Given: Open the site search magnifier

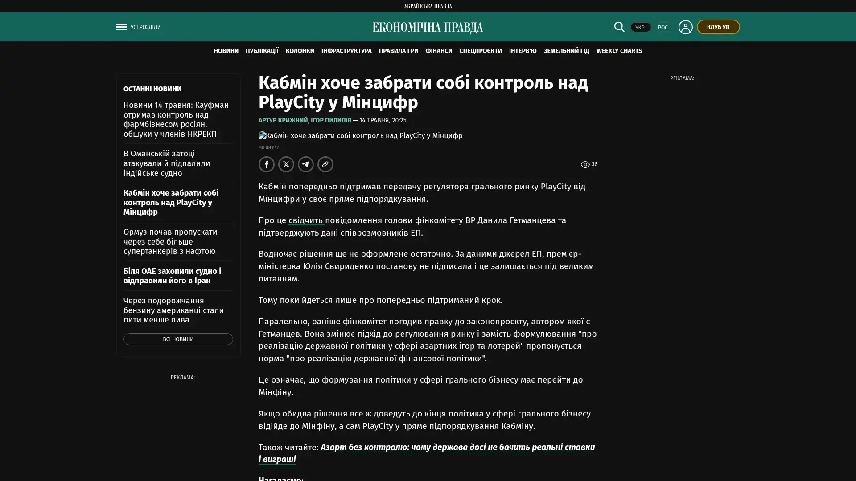Looking at the screenshot, I should coord(619,27).
